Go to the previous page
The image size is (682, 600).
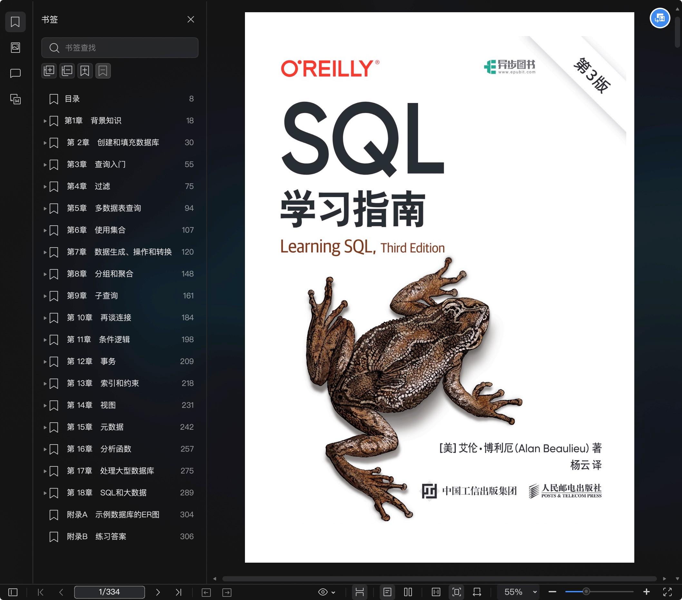point(61,592)
